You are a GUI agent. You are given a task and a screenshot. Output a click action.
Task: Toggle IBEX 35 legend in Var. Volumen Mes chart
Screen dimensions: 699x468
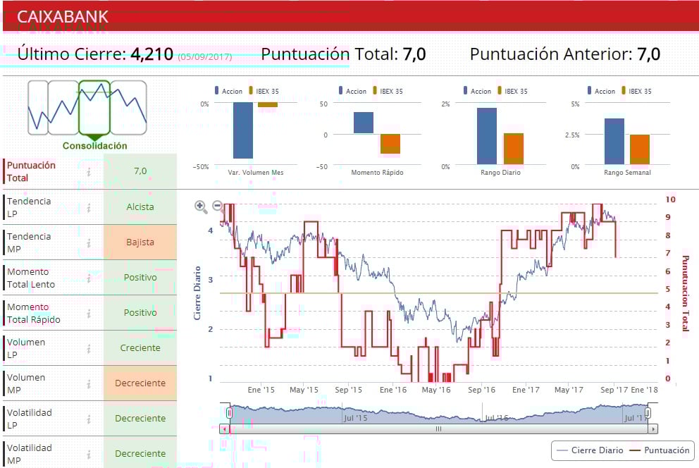tap(264, 91)
